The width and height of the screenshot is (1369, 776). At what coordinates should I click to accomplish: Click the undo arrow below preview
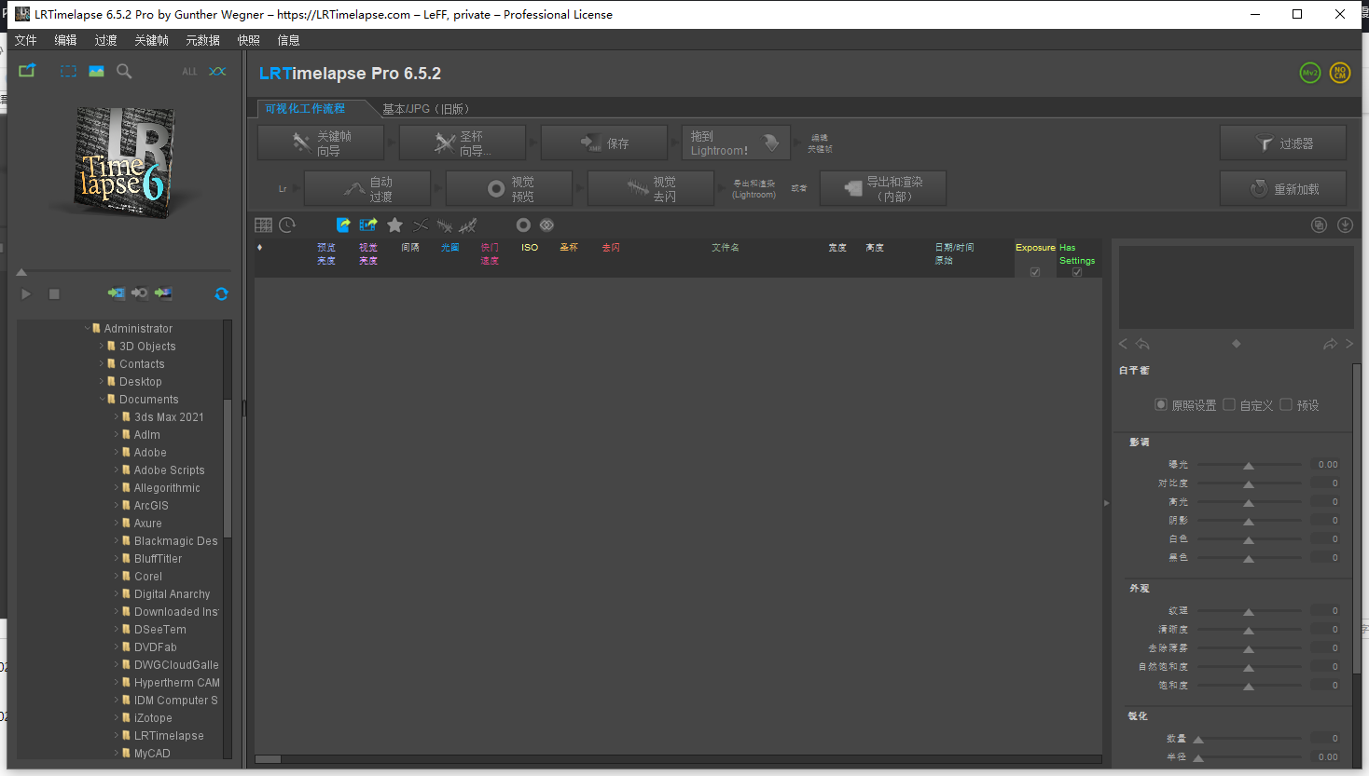pos(1142,344)
